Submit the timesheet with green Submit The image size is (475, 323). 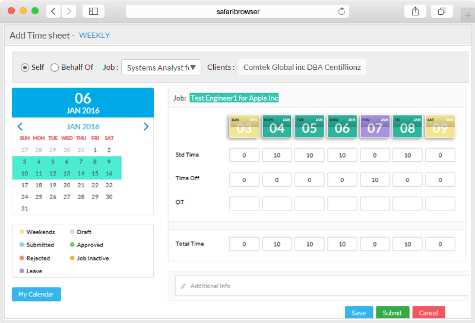click(392, 313)
